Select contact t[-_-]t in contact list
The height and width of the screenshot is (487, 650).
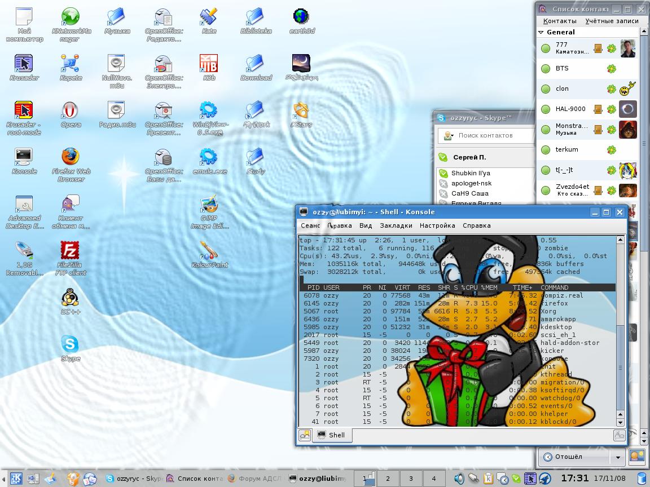(x=587, y=170)
